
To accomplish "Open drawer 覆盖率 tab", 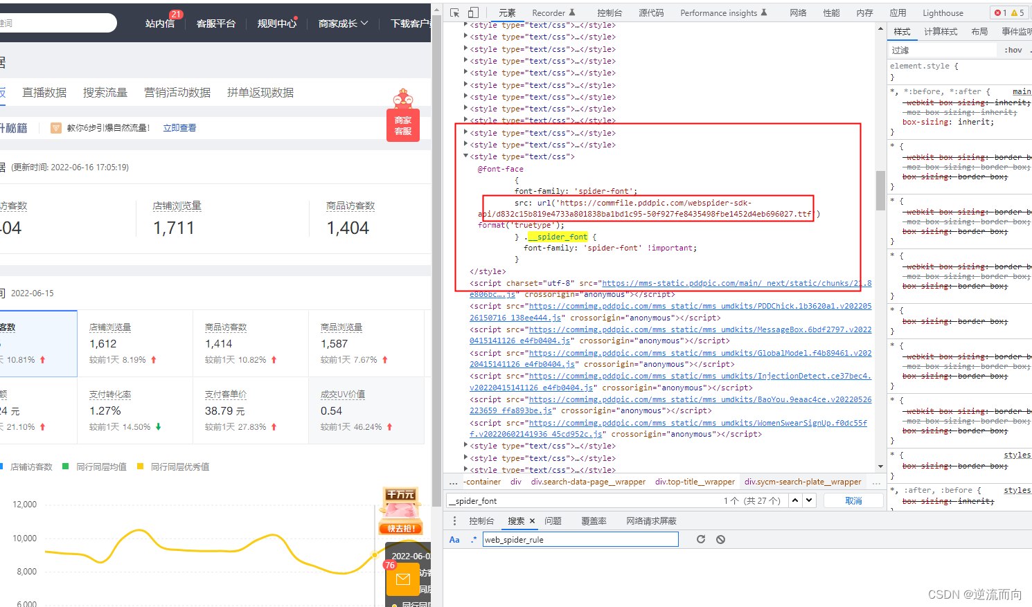I will (594, 521).
